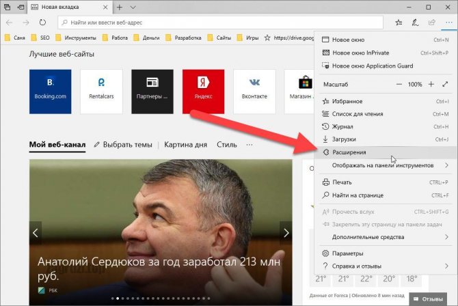Open the Разработка bookmarks folder
This screenshot has width=458, height=306.
(183, 38)
